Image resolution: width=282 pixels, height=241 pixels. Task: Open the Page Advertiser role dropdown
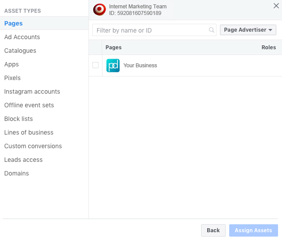coord(248,30)
